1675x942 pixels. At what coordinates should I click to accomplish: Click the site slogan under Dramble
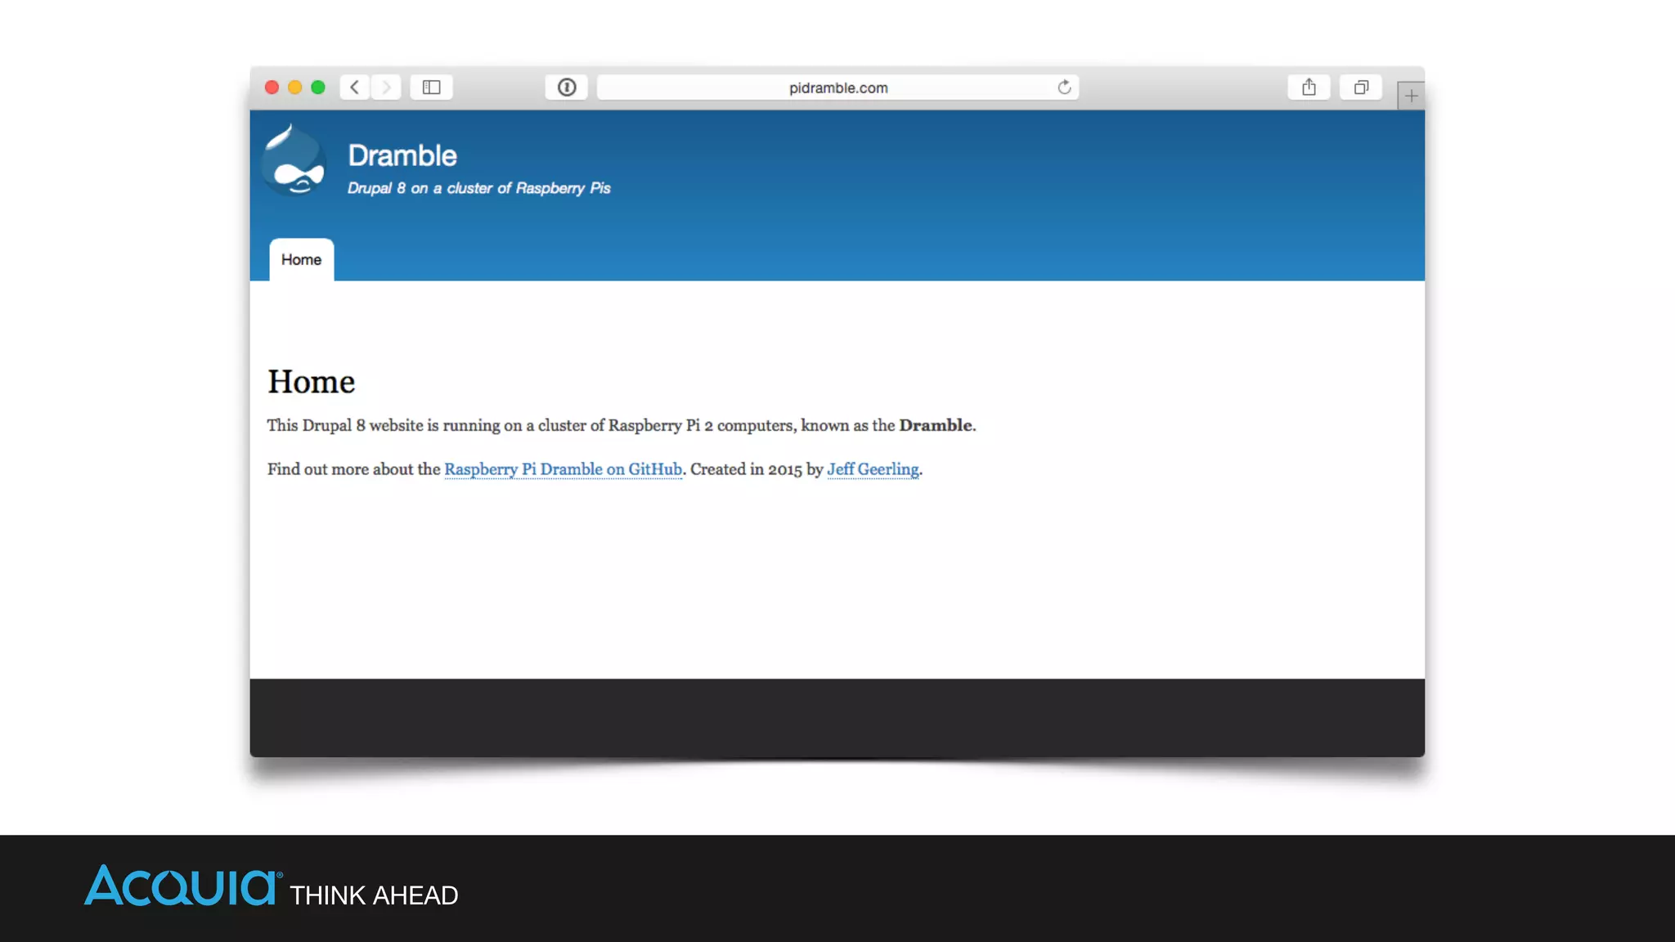point(478,188)
